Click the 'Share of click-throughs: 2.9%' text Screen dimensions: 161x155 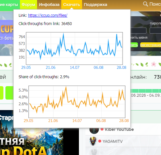44,77
